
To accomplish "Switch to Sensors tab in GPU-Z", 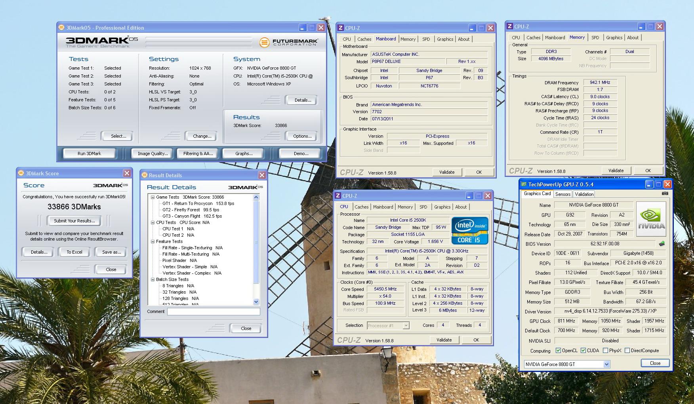I will click(562, 194).
